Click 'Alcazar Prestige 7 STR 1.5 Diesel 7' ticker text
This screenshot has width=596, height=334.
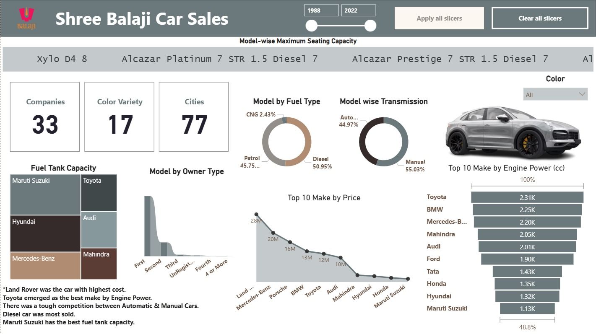(x=450, y=59)
